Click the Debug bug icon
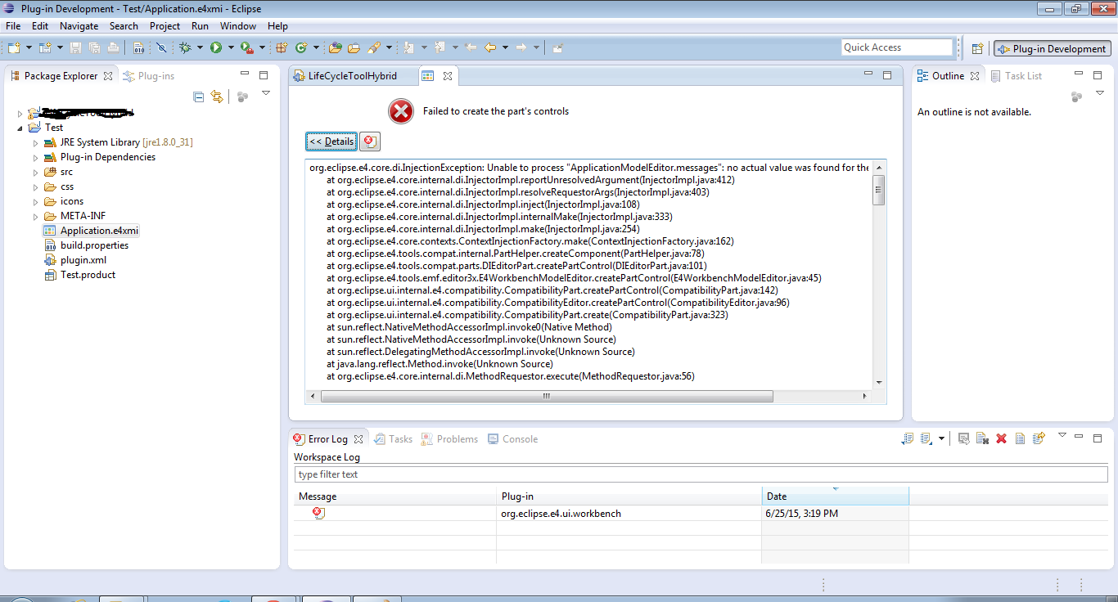 (x=186, y=48)
